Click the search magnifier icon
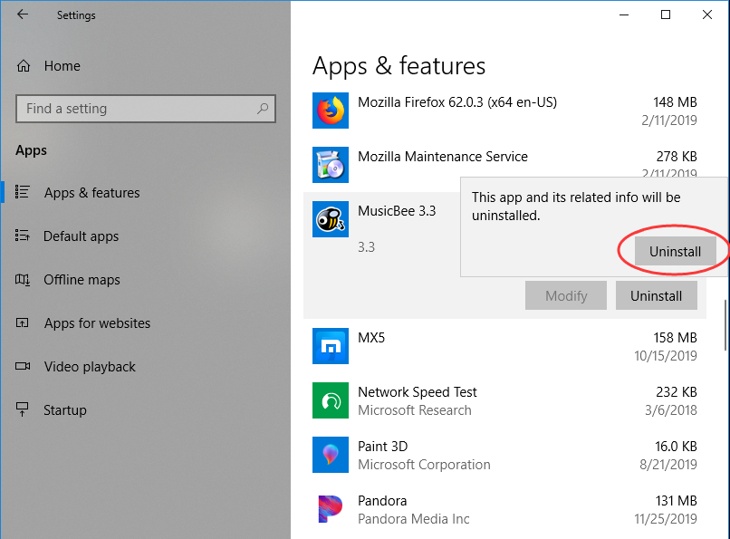This screenshot has height=539, width=730. point(263,109)
